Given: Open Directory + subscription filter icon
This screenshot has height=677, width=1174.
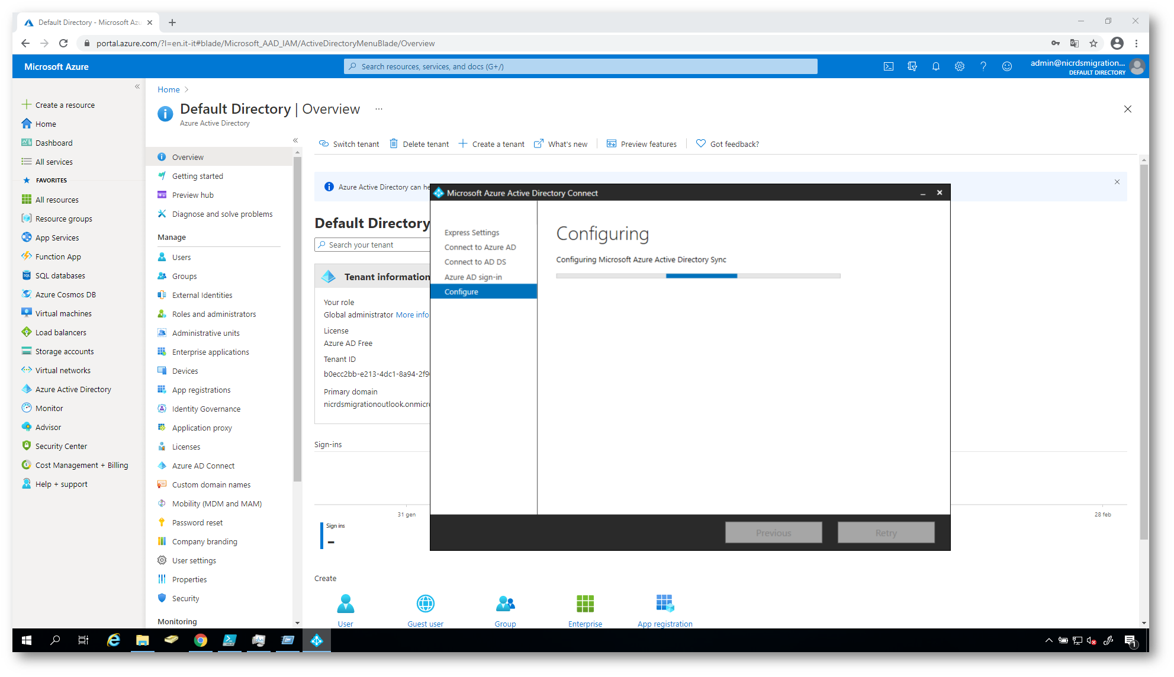Looking at the screenshot, I should tap(912, 66).
